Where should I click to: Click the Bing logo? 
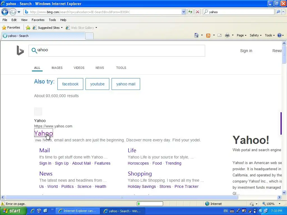[x=20, y=50]
